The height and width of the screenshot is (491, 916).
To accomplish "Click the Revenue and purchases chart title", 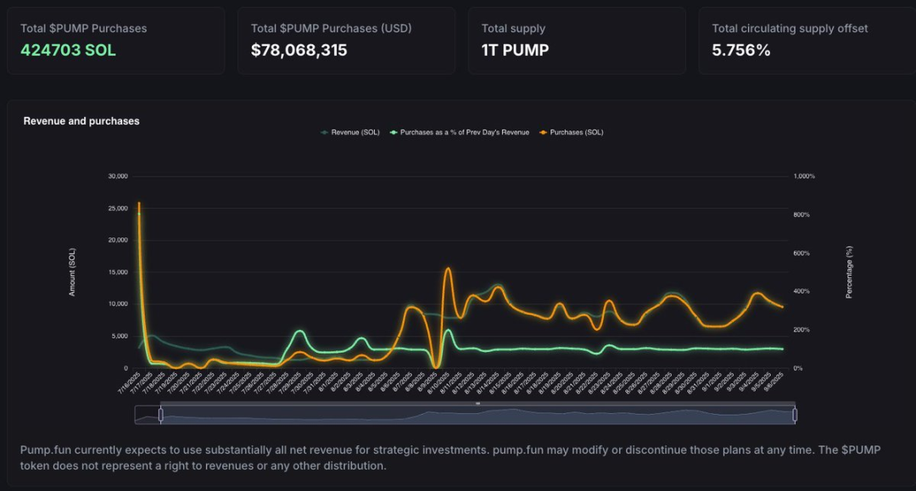I will (x=81, y=121).
